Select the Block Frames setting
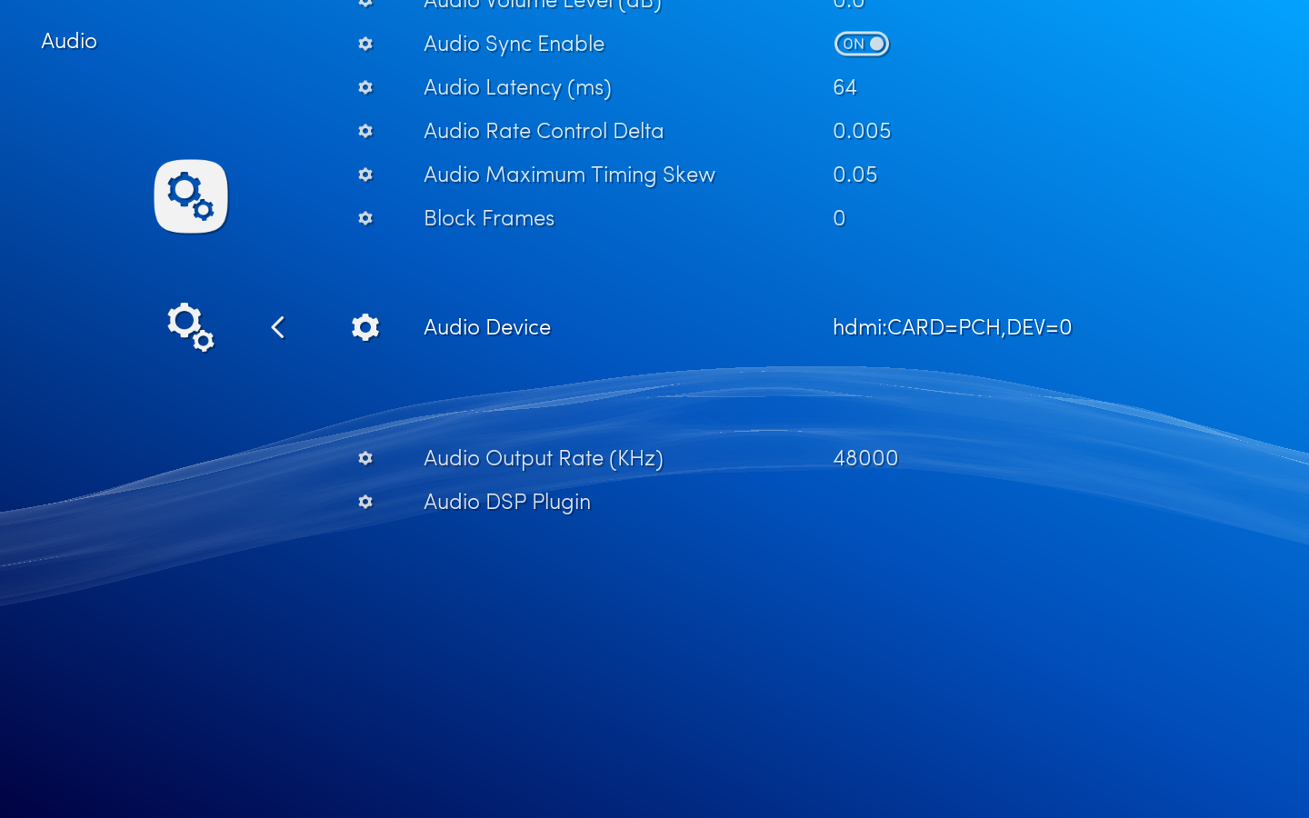The image size is (1309, 818). coord(489,218)
